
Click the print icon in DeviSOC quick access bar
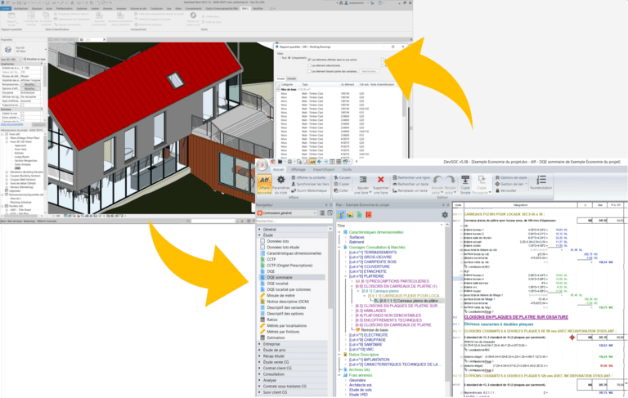[289, 162]
